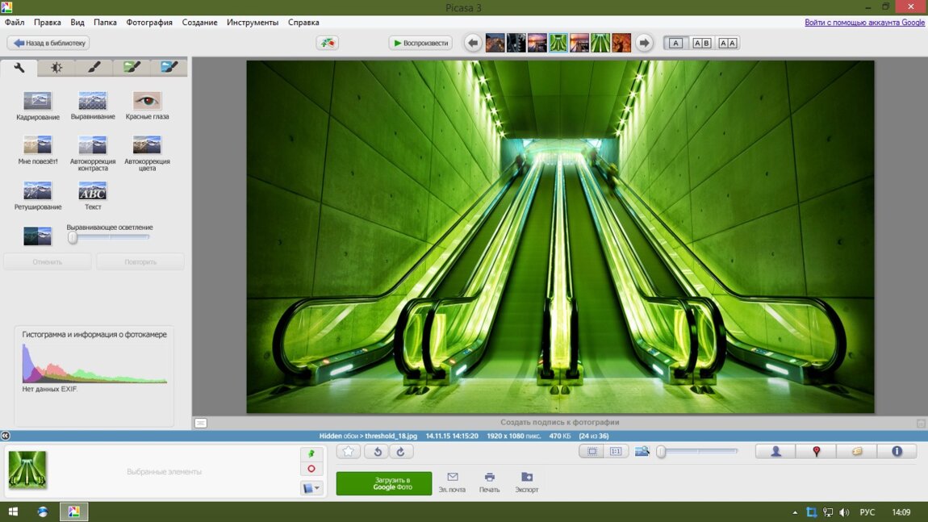The width and height of the screenshot is (928, 522).
Task: Go to the next photo with the right arrow
Action: coord(643,44)
